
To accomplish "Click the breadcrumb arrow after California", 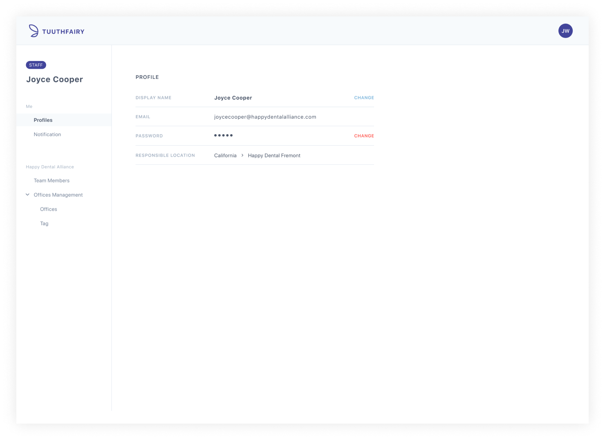I will pos(242,155).
